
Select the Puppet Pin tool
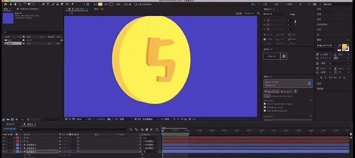point(72,4)
